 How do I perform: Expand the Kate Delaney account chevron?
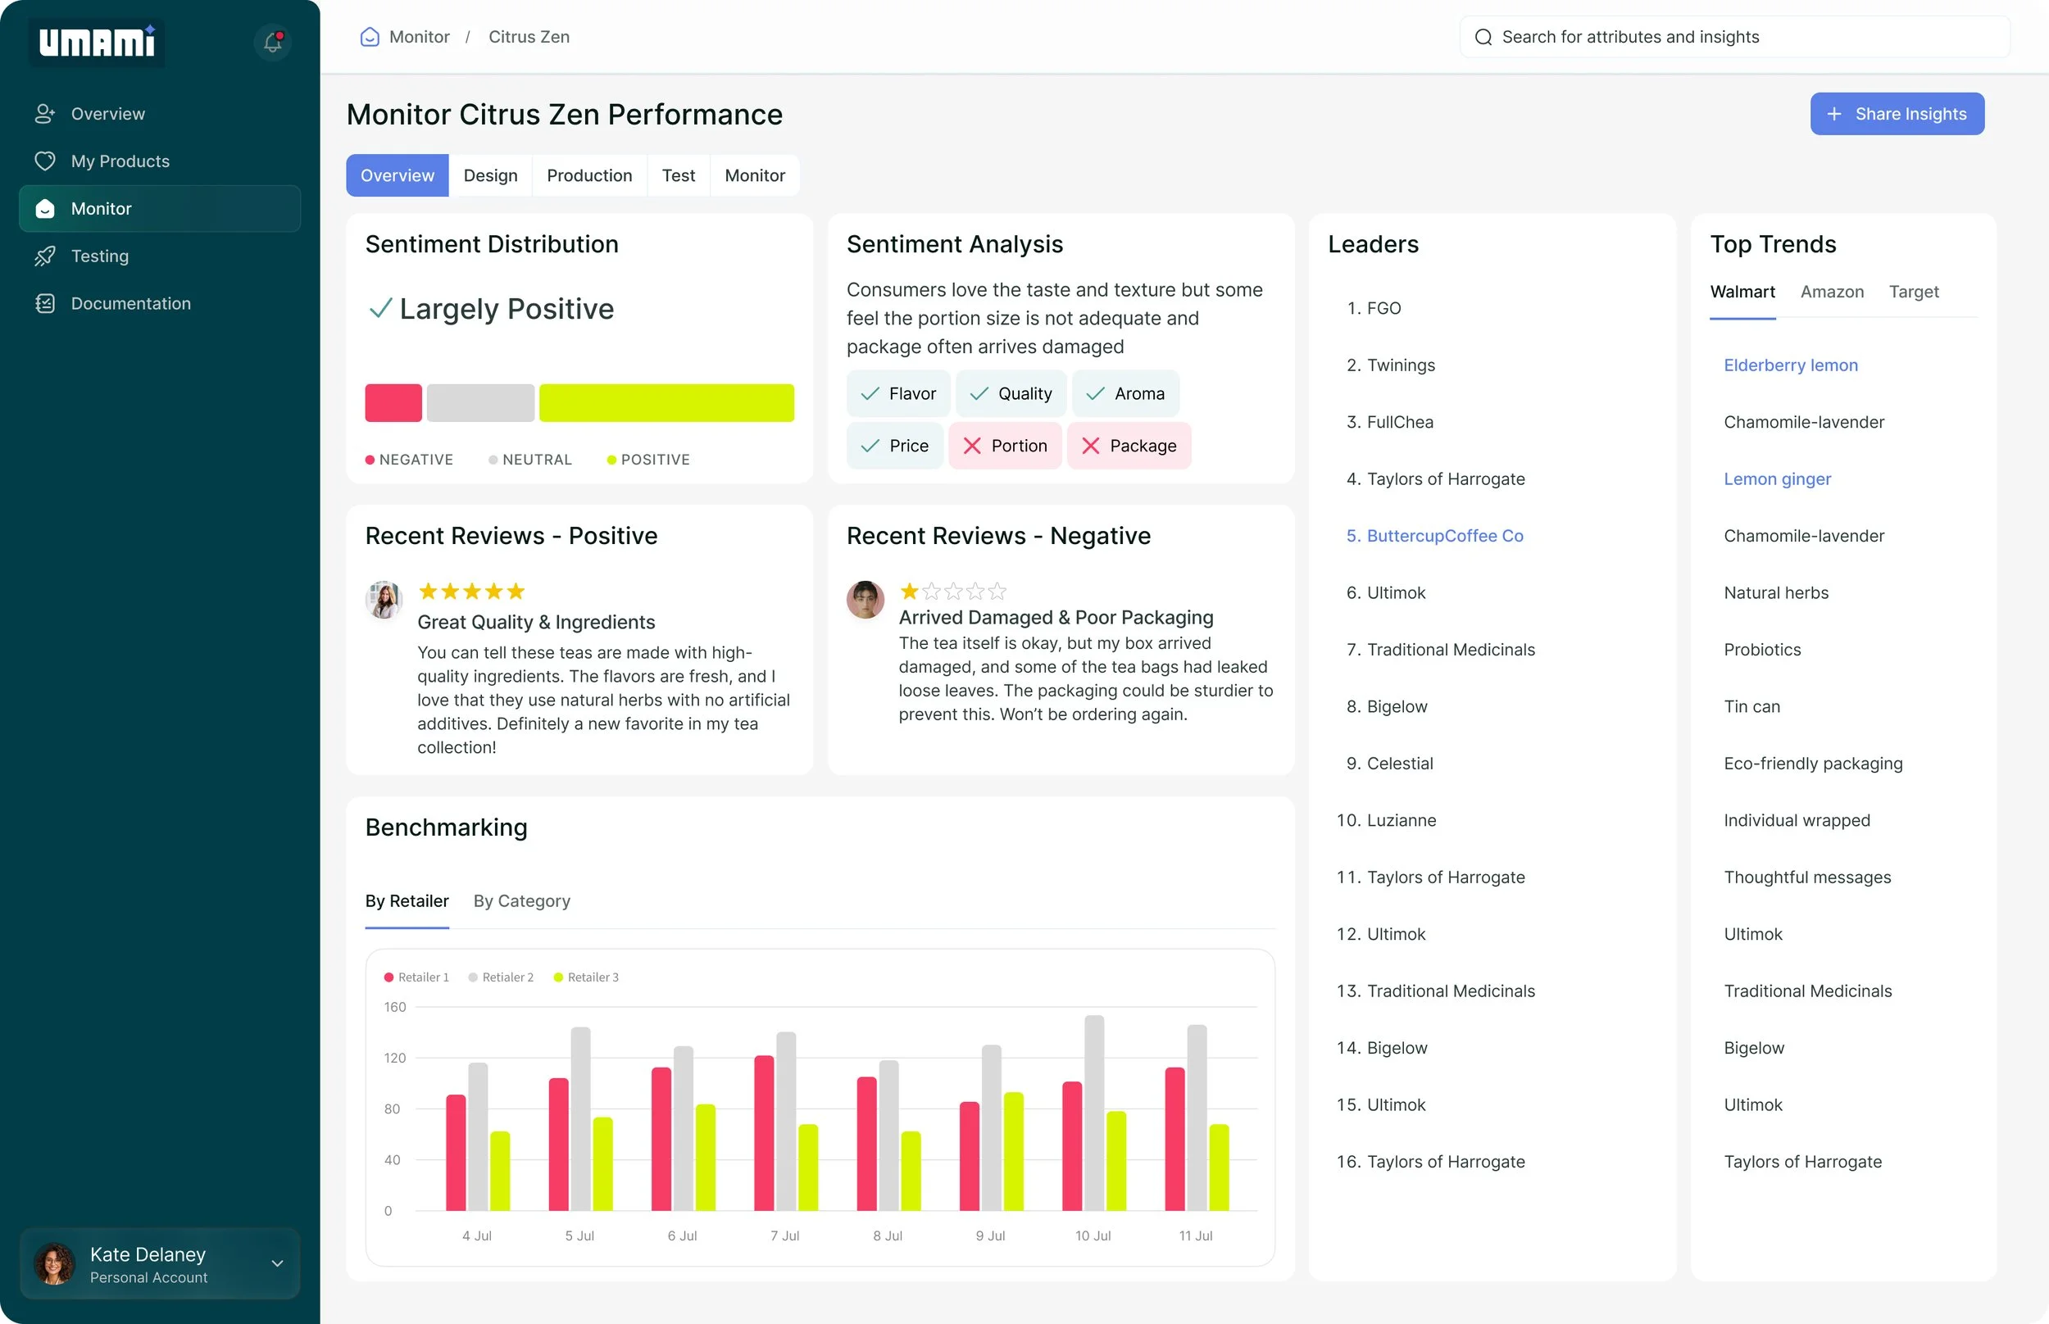[x=277, y=1263]
